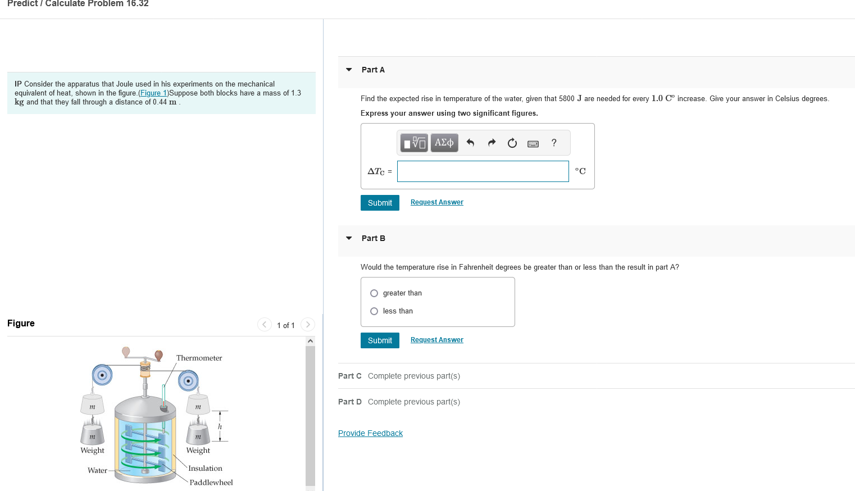Open the keyboard shortcuts tool
Viewport: 855px width, 491px height.
pyautogui.click(x=533, y=143)
